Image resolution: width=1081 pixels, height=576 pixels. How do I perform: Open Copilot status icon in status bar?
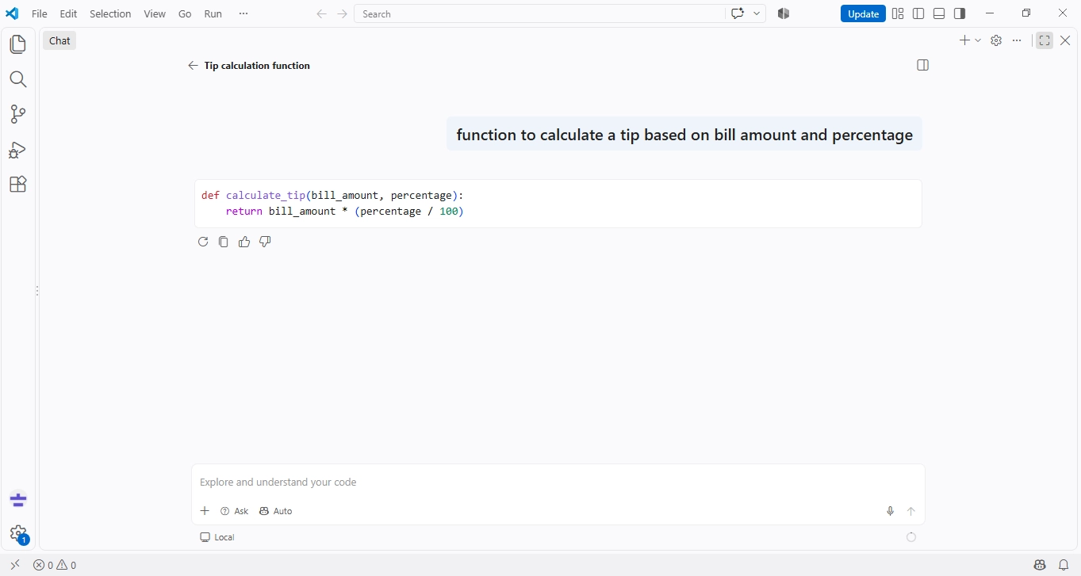1041,565
